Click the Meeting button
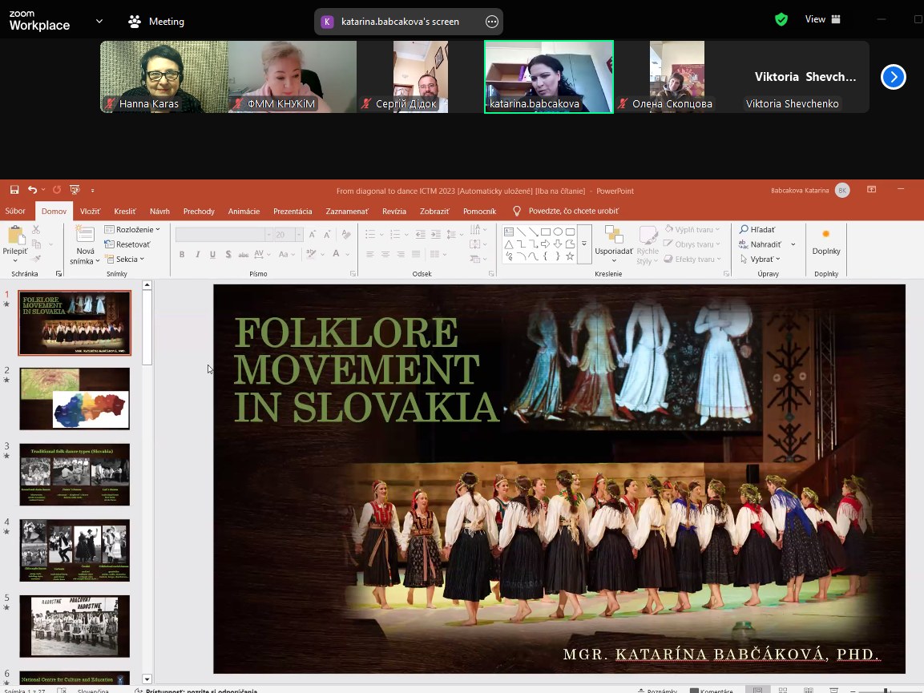This screenshot has height=693, width=924. coord(157,21)
